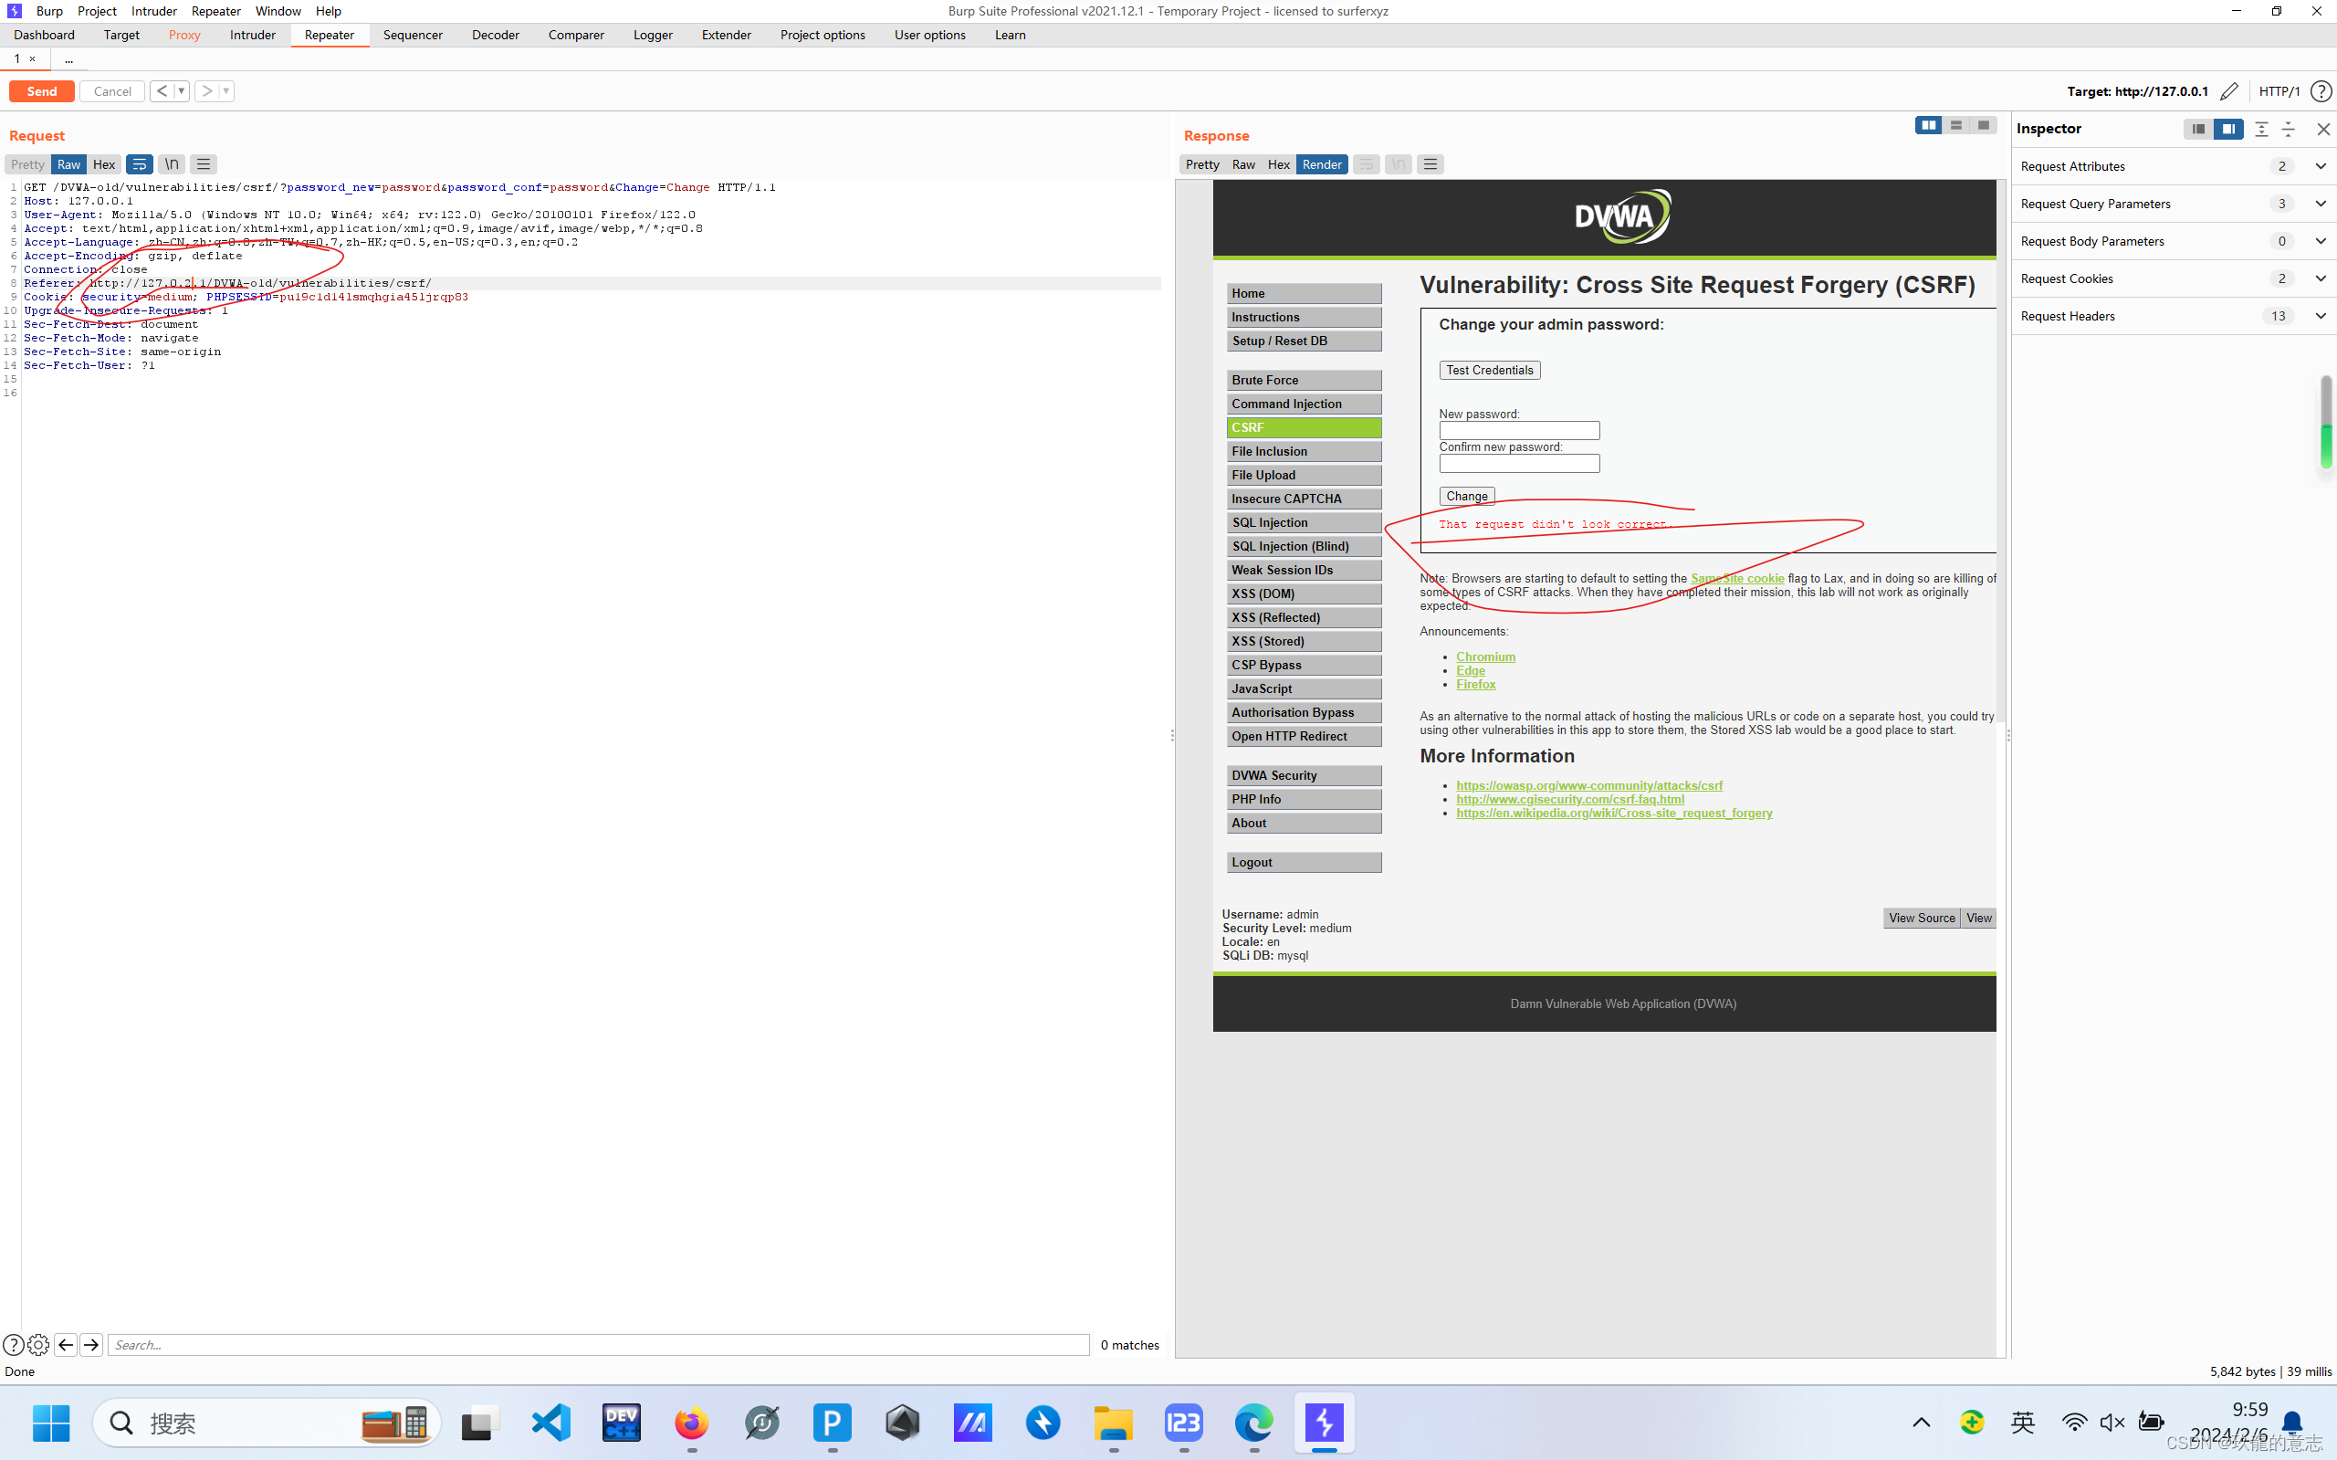
Task: Select Hex view for the Request
Action: 104,164
